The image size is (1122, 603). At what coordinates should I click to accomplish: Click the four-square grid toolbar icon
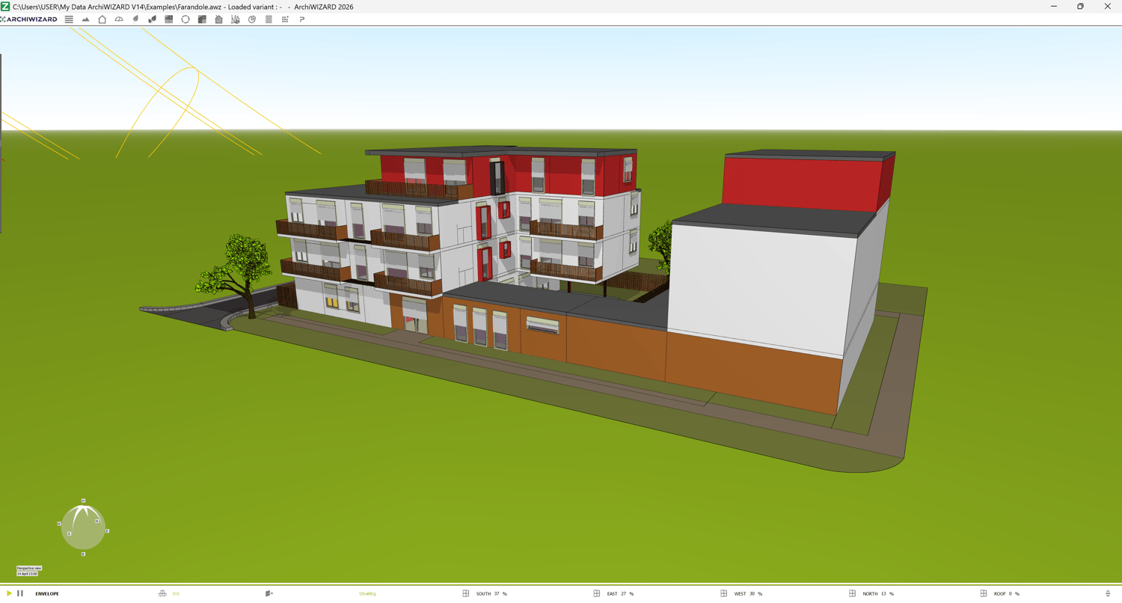pos(169,19)
